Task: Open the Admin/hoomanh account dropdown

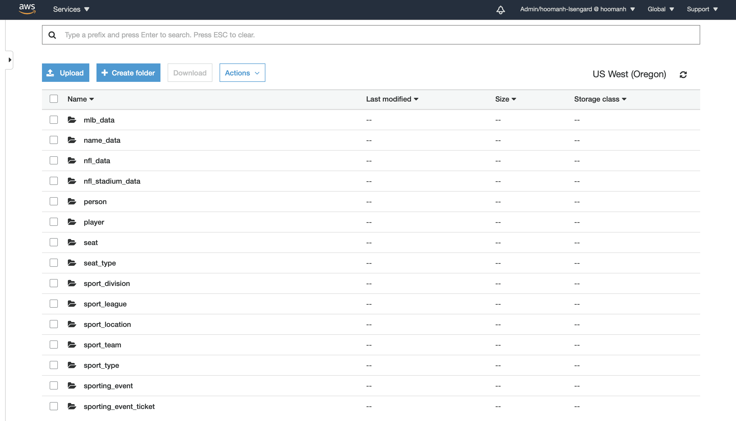Action: pyautogui.click(x=577, y=9)
